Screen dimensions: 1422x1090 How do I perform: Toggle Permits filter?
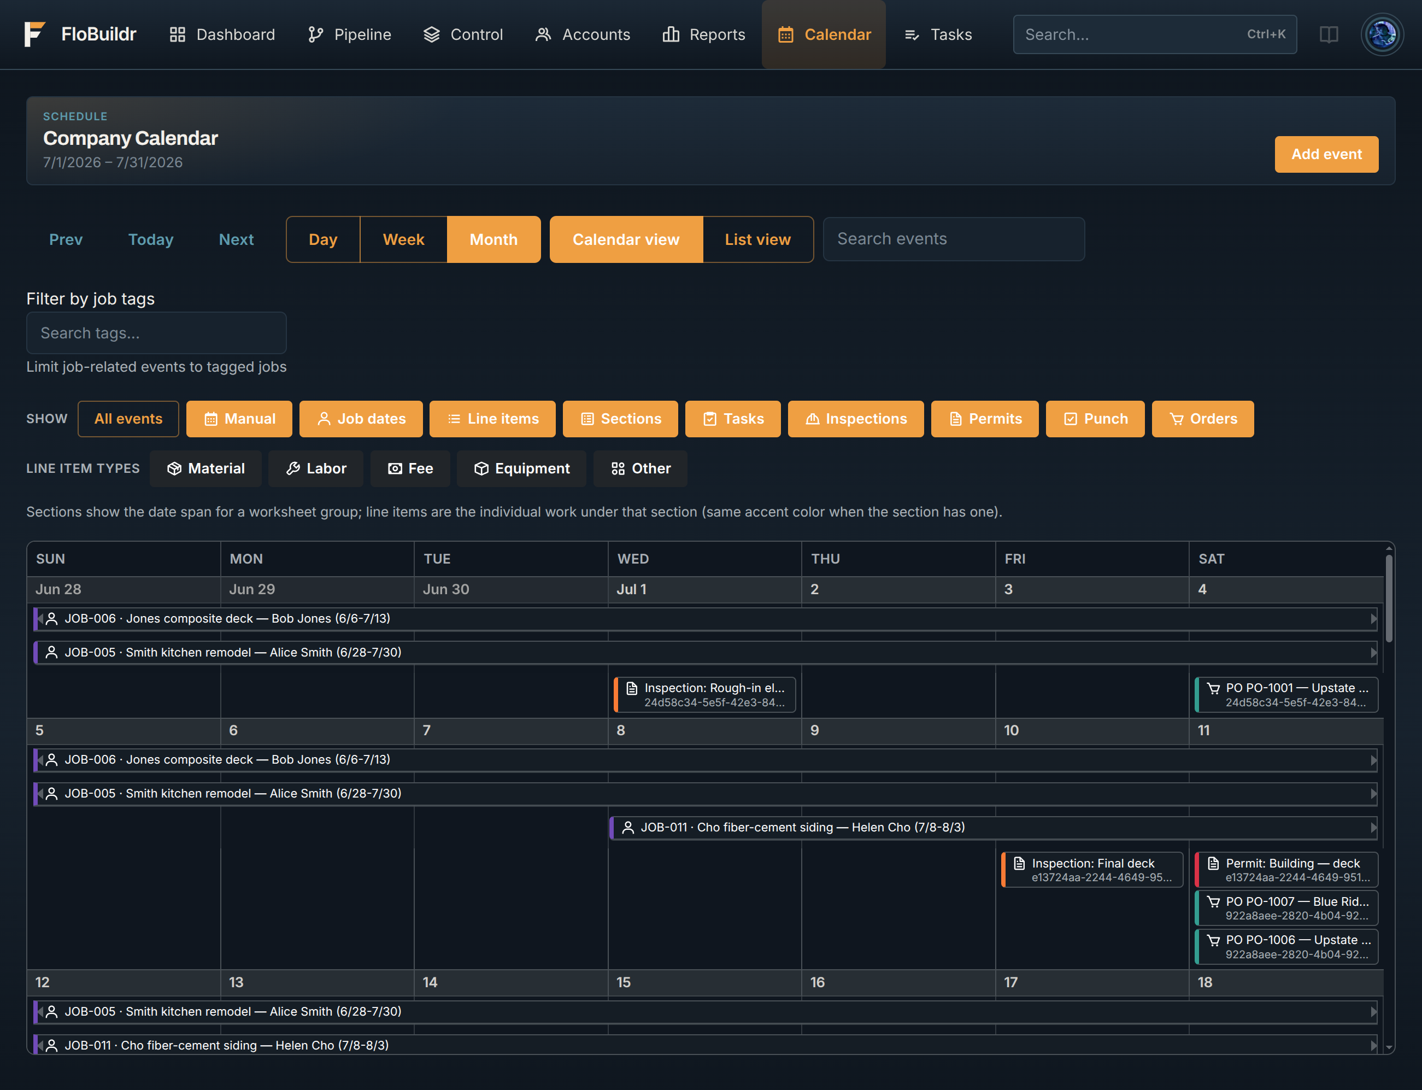pyautogui.click(x=985, y=419)
